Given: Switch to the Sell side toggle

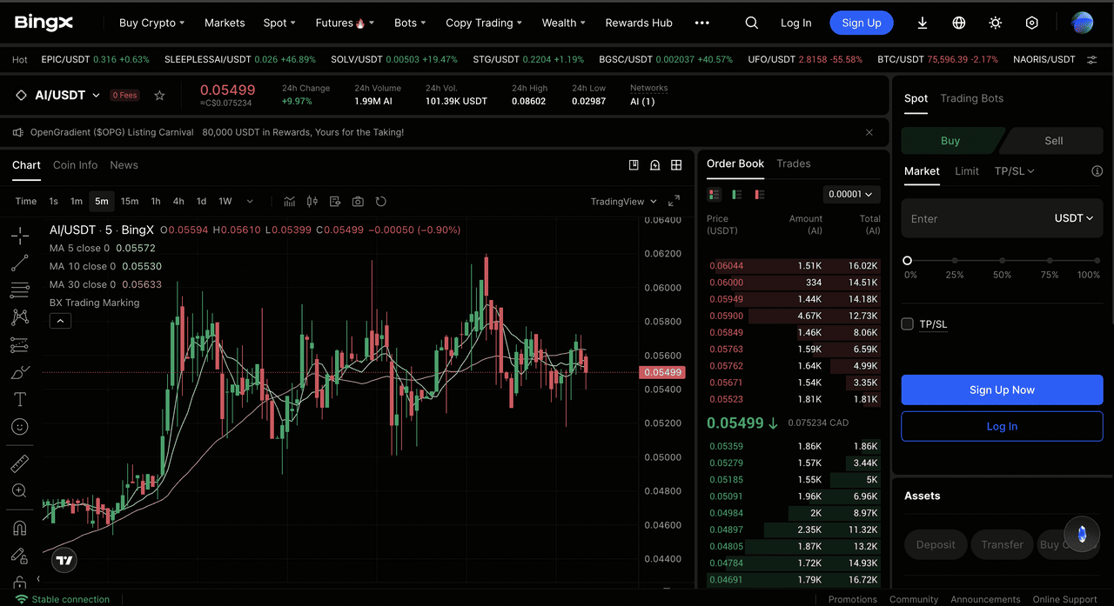Looking at the screenshot, I should tap(1053, 141).
